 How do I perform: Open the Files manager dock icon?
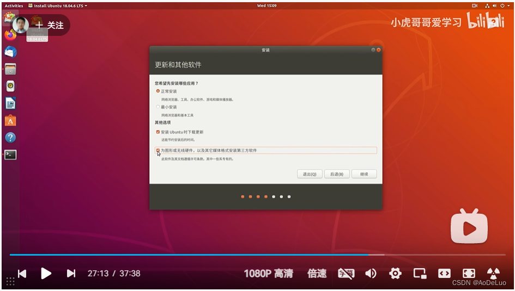click(10, 69)
